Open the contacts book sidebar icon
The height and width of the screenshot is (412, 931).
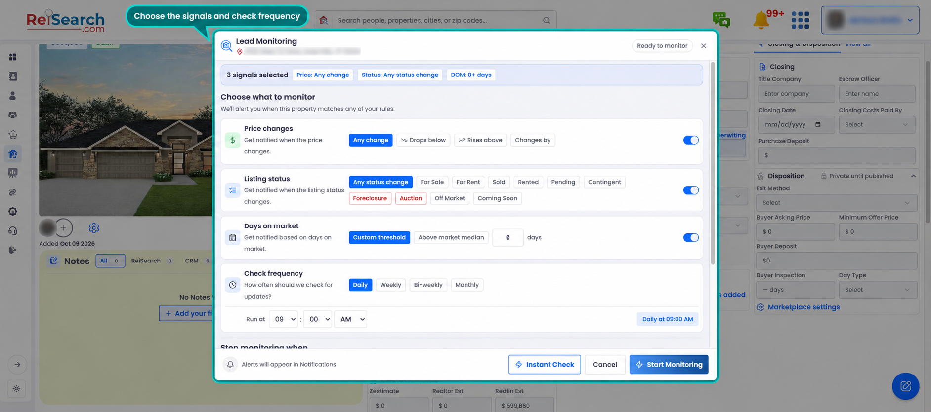click(13, 76)
